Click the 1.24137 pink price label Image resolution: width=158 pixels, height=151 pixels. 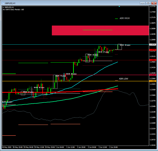(153, 75)
